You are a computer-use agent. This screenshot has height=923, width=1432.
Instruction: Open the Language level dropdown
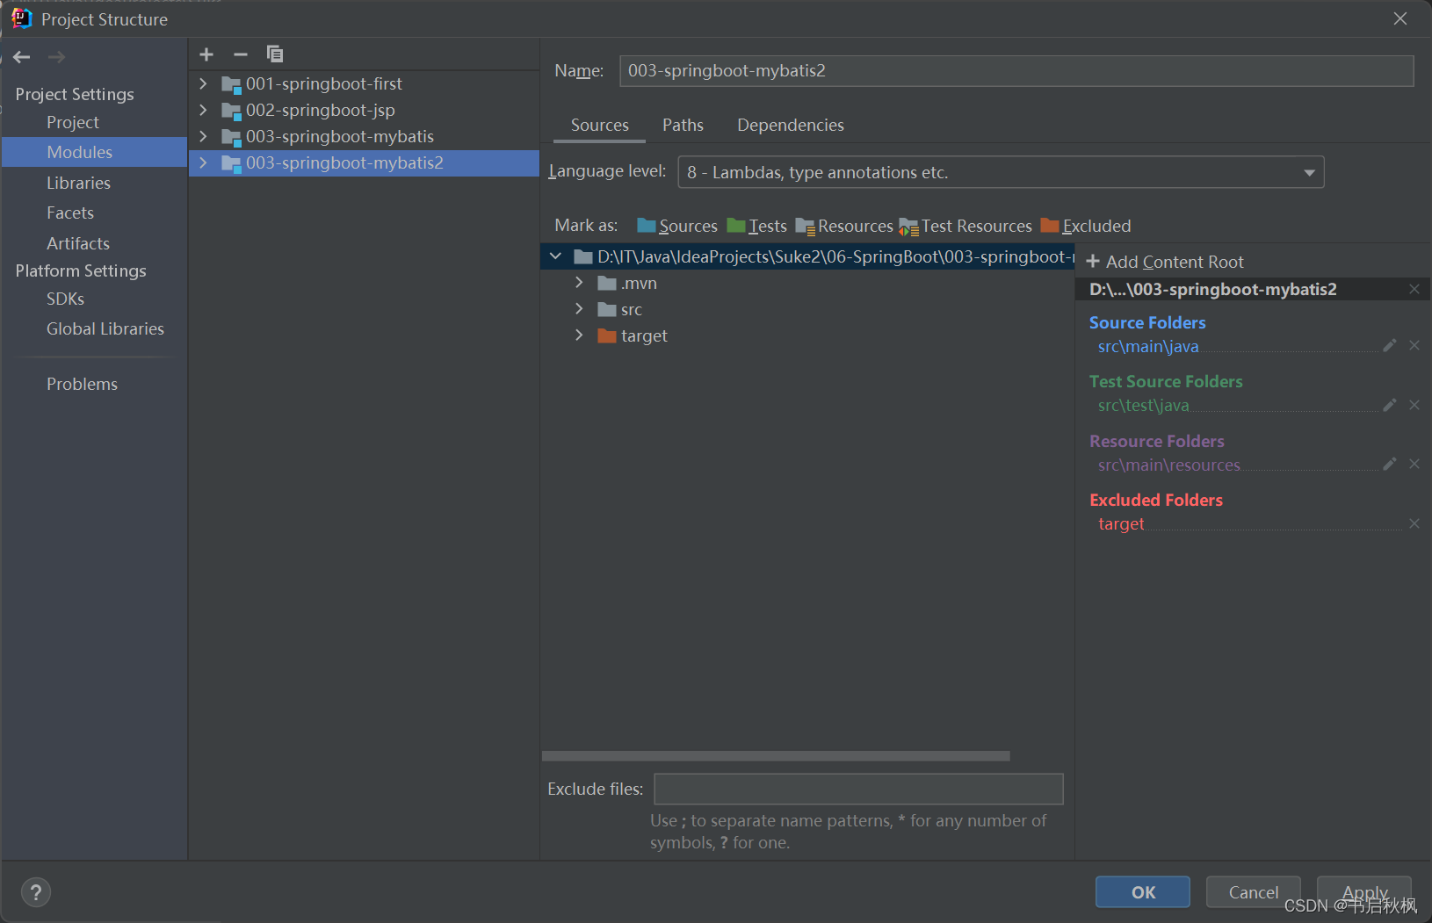pyautogui.click(x=1001, y=172)
